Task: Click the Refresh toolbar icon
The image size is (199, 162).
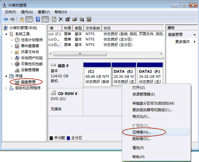Action: click(54, 19)
